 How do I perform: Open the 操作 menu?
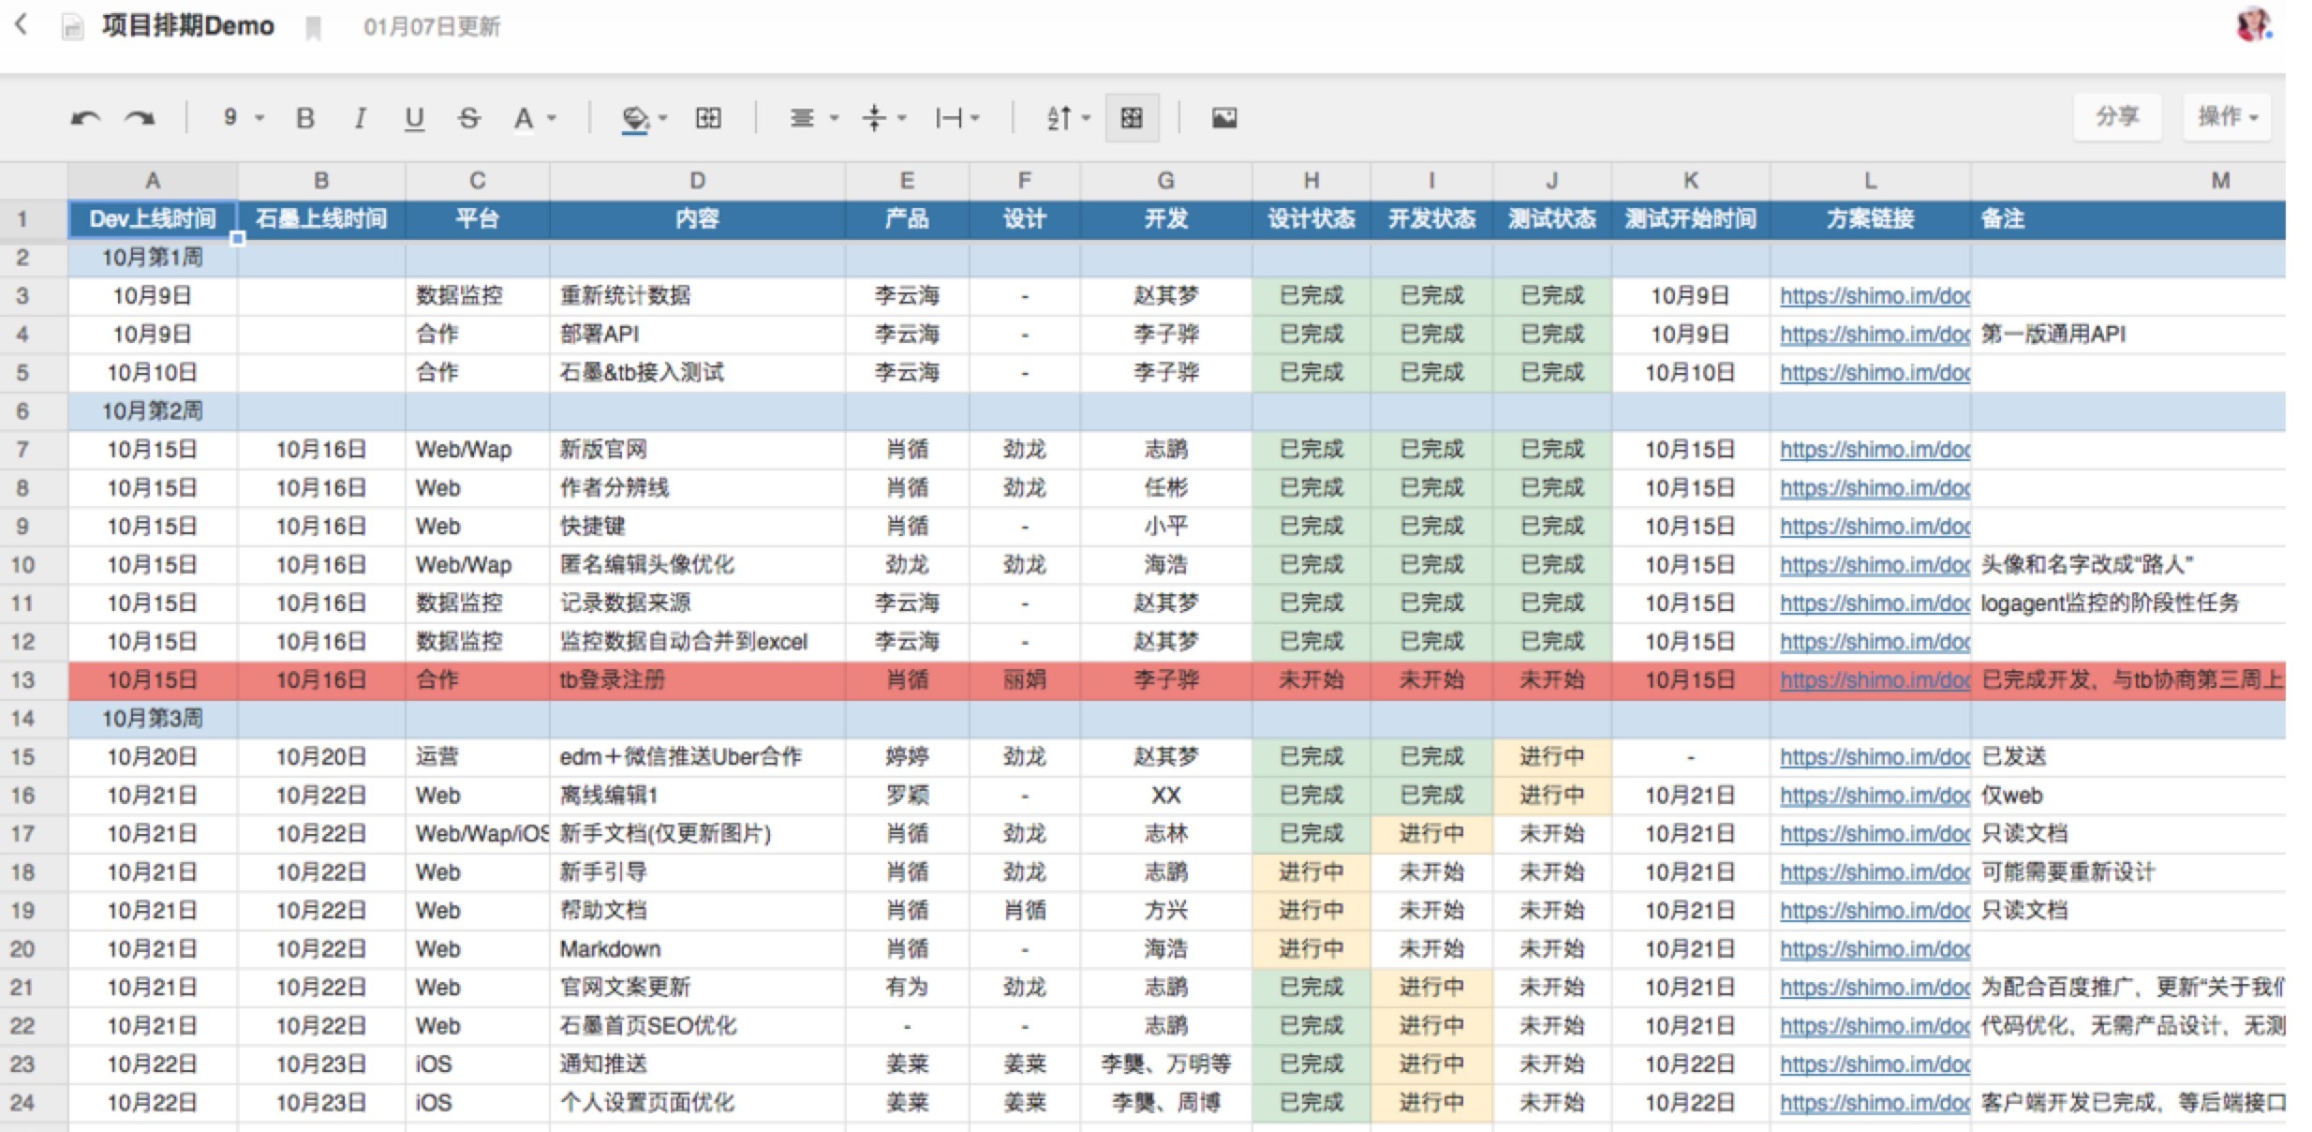pos(2226,117)
